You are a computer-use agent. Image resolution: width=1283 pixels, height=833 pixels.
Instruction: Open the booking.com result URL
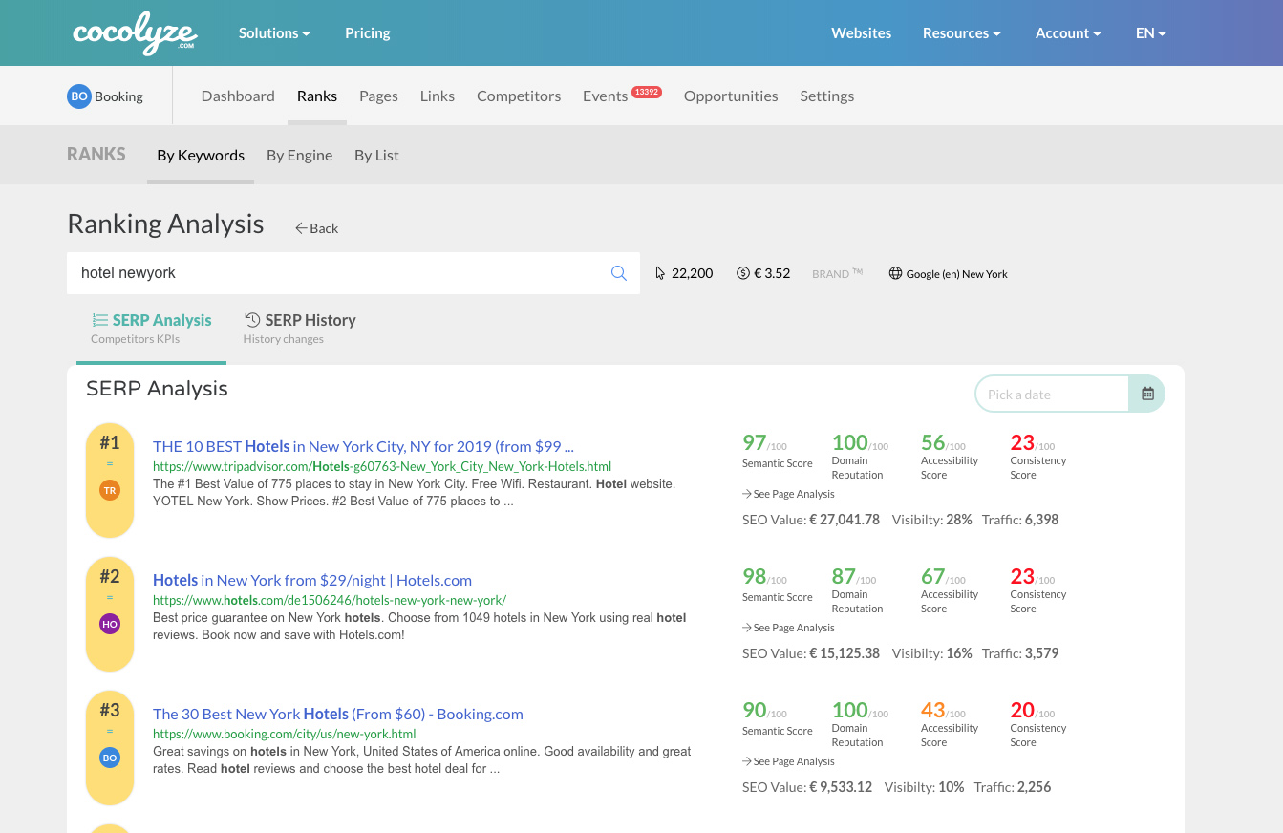coord(285,734)
